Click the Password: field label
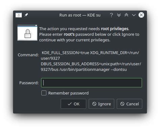This screenshot has width=160, height=129. pos(29,83)
